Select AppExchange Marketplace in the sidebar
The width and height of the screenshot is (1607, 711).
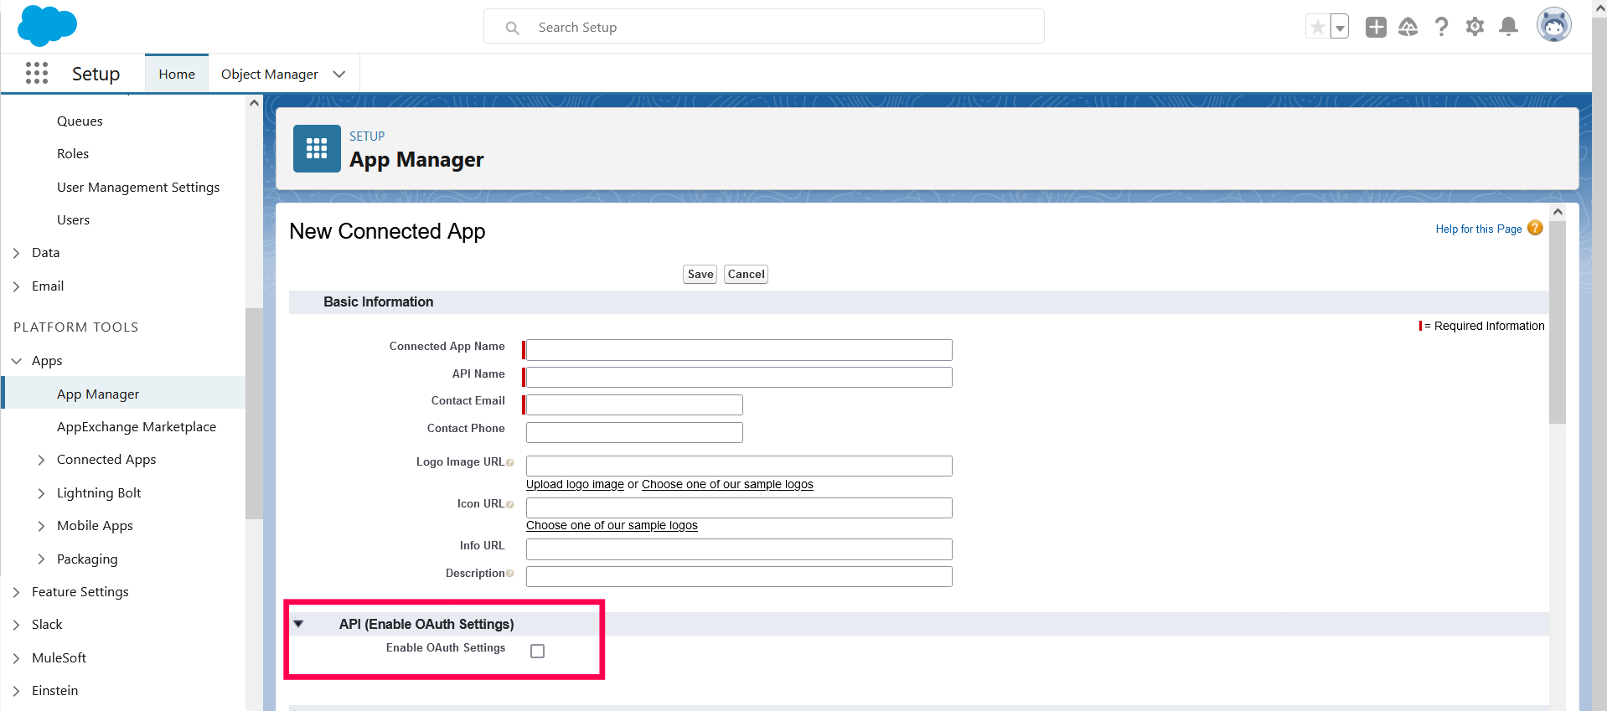point(136,427)
